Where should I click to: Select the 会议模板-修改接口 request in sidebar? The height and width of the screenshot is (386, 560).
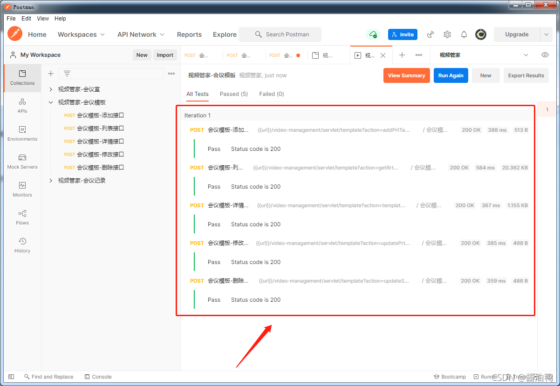tap(100, 154)
